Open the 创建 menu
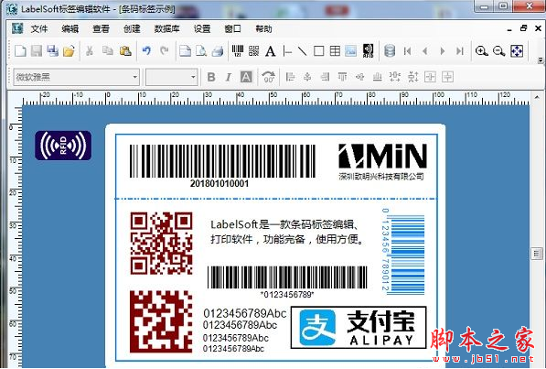The height and width of the screenshot is (369, 546). [132, 29]
